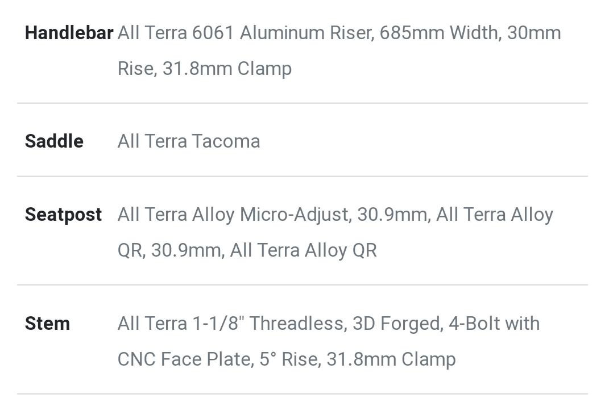
Task: Click the Seatpost spec label
Action: click(x=63, y=215)
